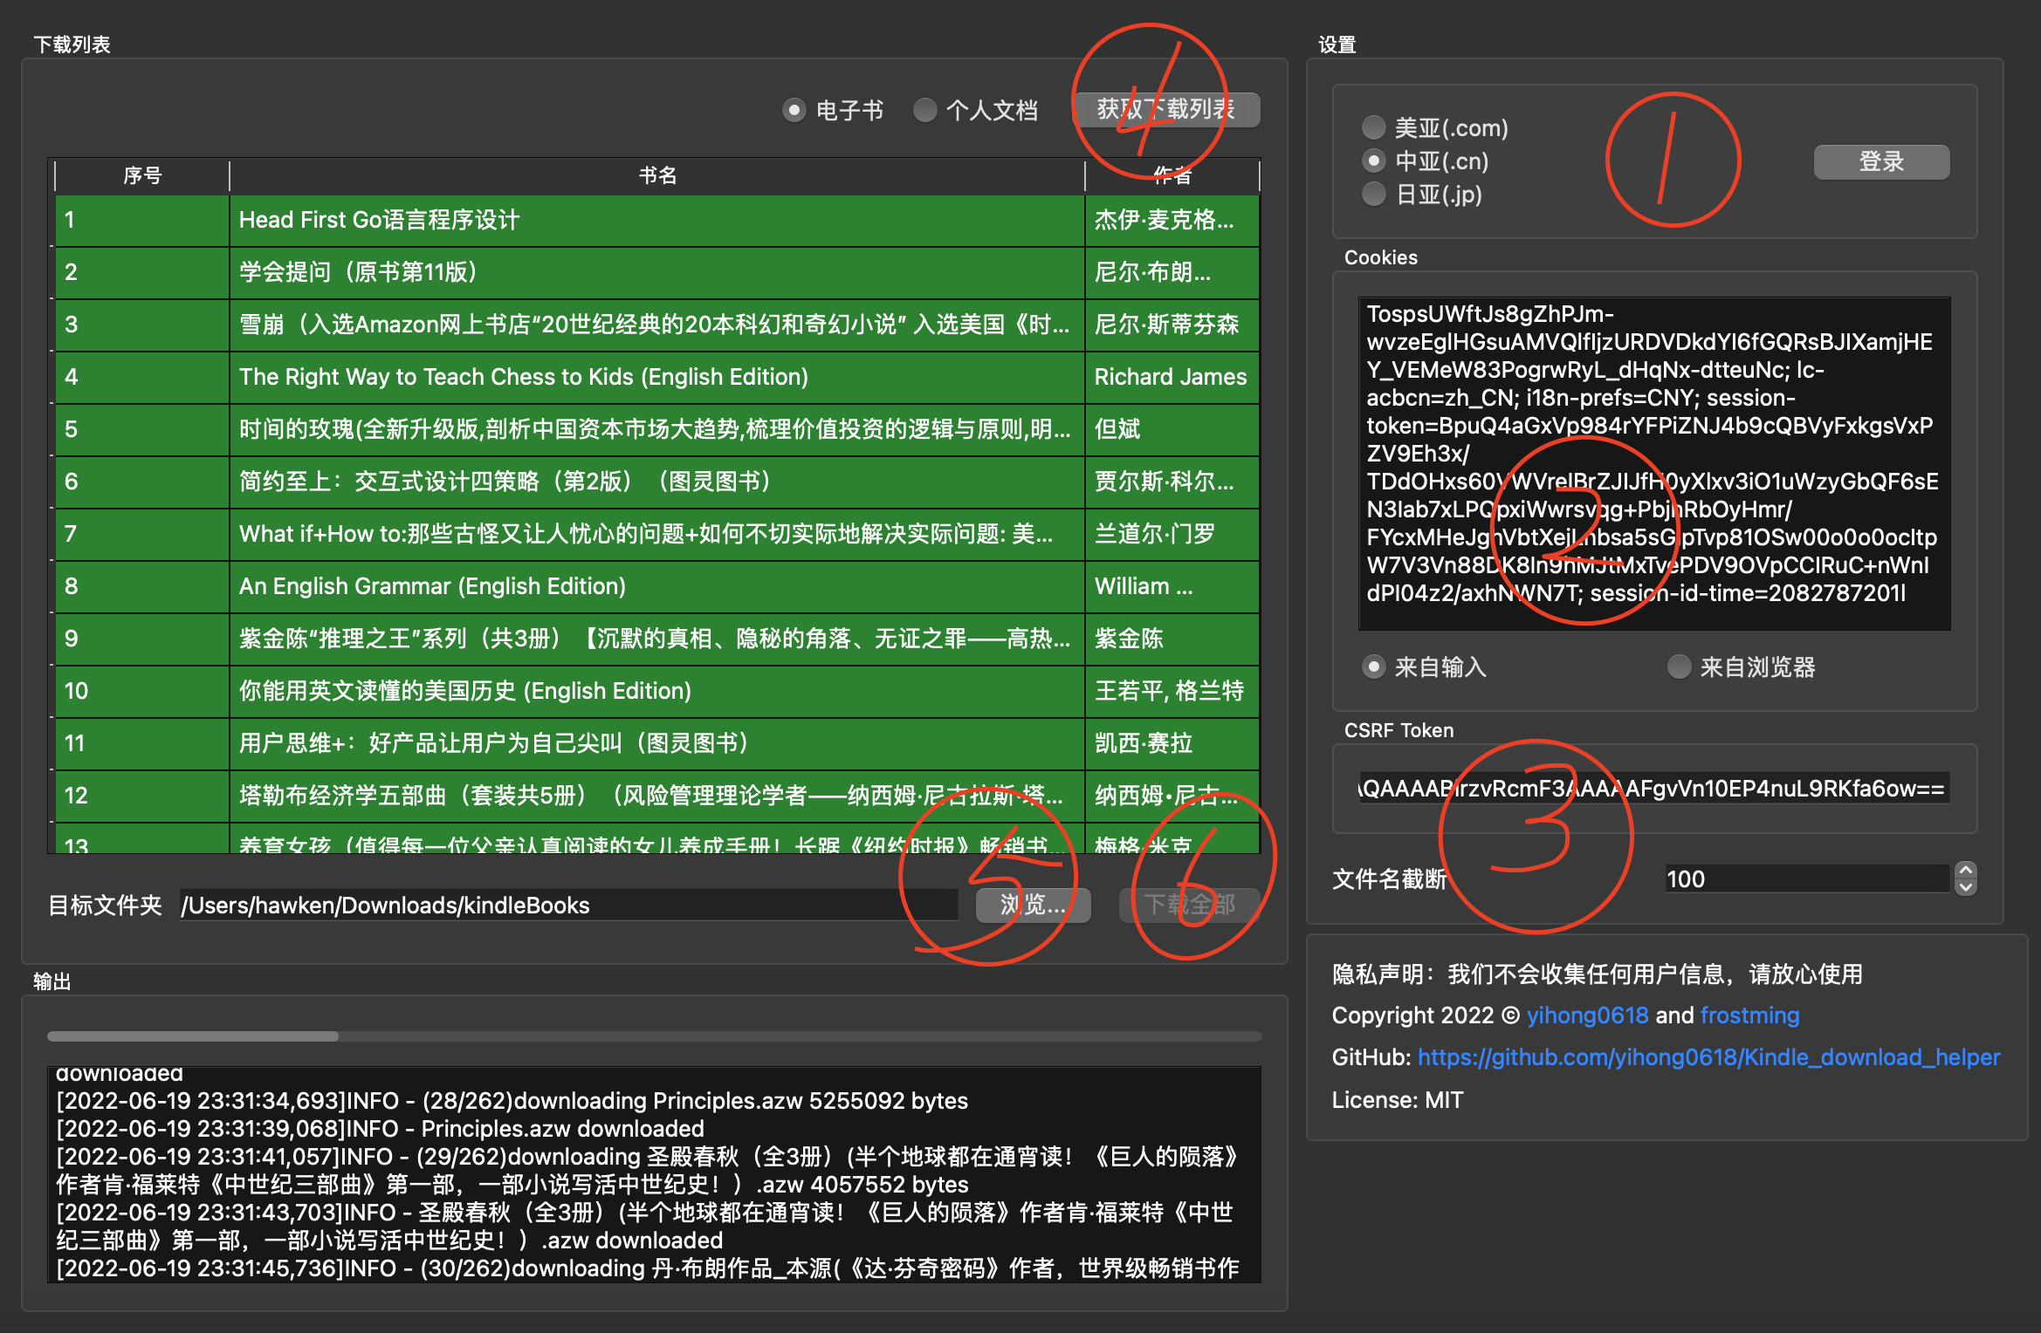Decrease 文件名截断 value with down arrow
Screen dimensions: 2041x1333
1965,887
